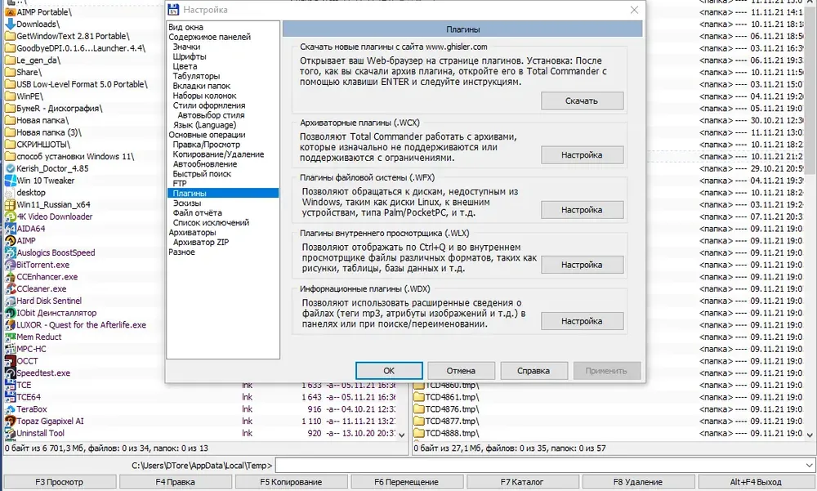Click the Mem Reduct icon
Screen dimensions: 817x491
click(x=10, y=337)
